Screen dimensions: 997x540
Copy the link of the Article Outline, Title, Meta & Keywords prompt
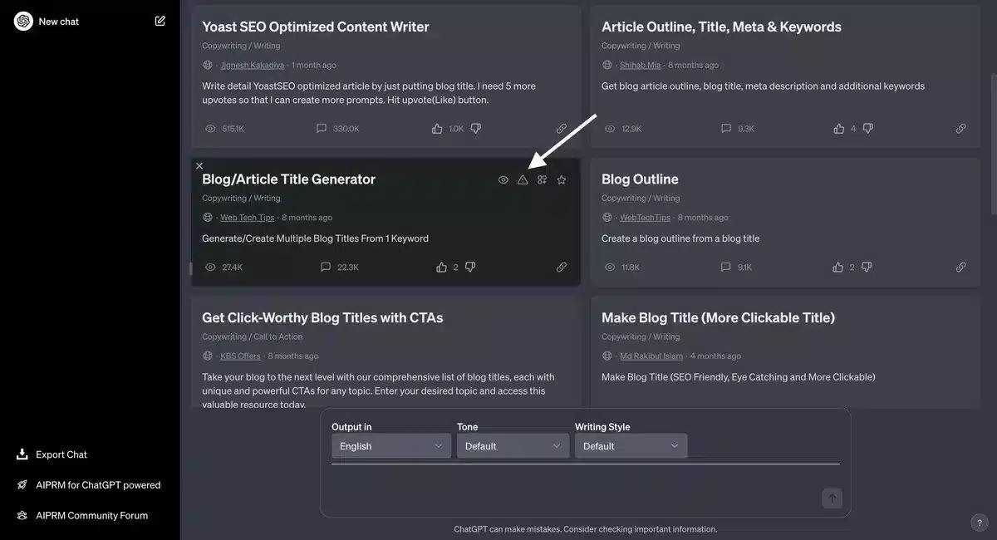click(x=961, y=129)
